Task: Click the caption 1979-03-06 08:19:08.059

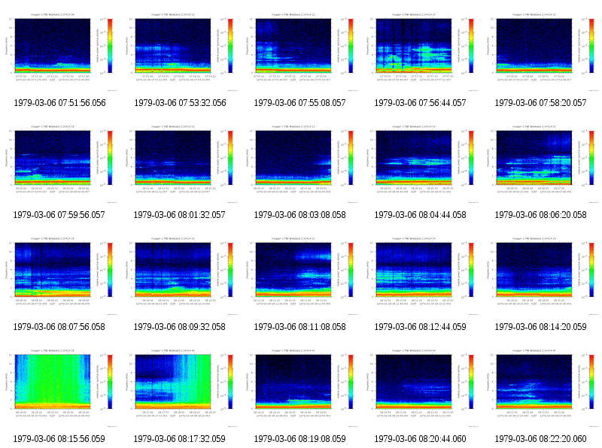Action: pyautogui.click(x=299, y=439)
